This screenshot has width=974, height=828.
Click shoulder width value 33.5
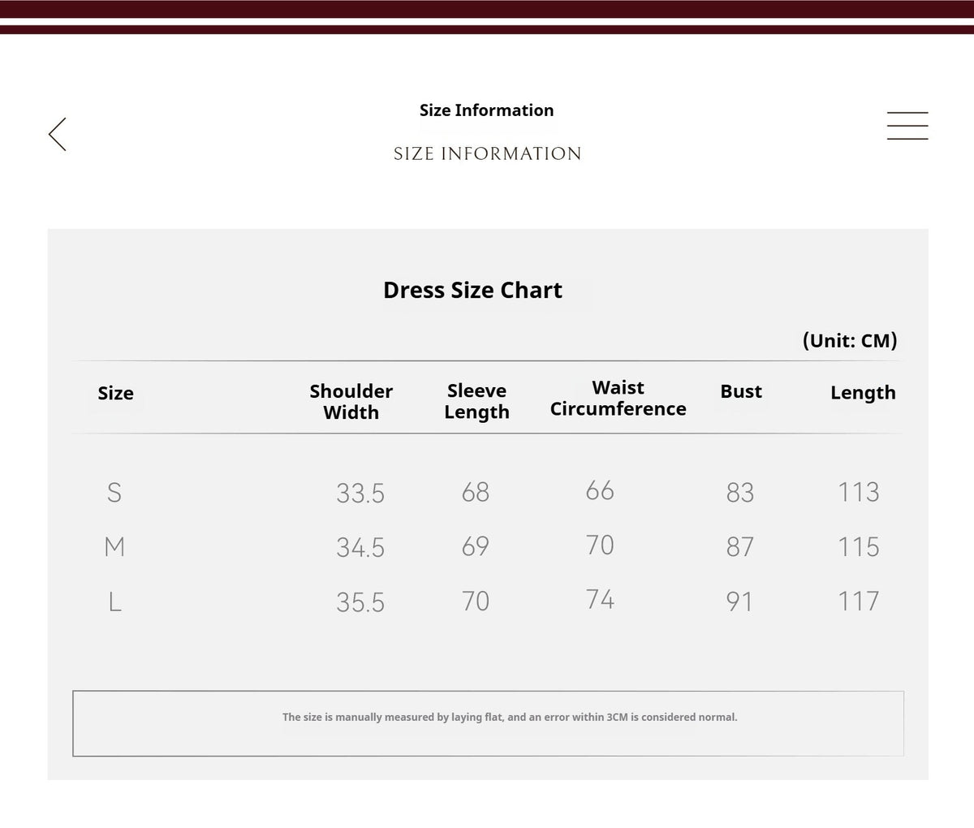point(360,493)
